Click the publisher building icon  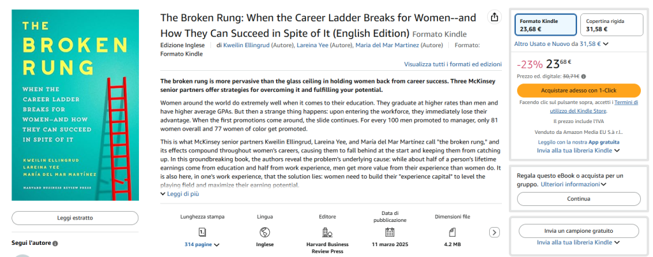coord(327,231)
